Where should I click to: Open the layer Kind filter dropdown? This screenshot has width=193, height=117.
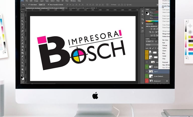(x=150, y=41)
